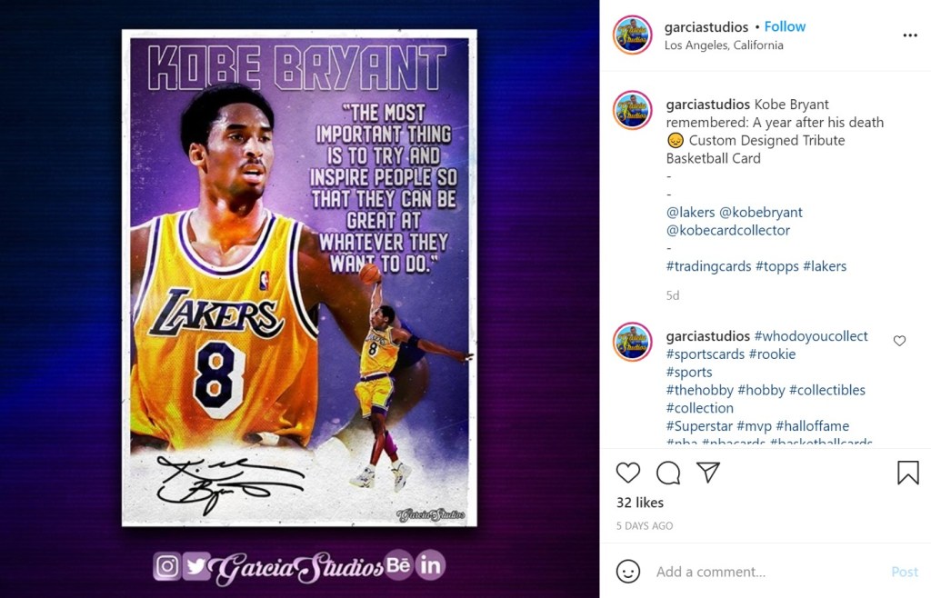This screenshot has width=931, height=598.
Task: Open the three-dot more options menu
Action: pos(909,35)
